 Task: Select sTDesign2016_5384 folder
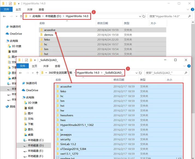[x=119, y=149]
